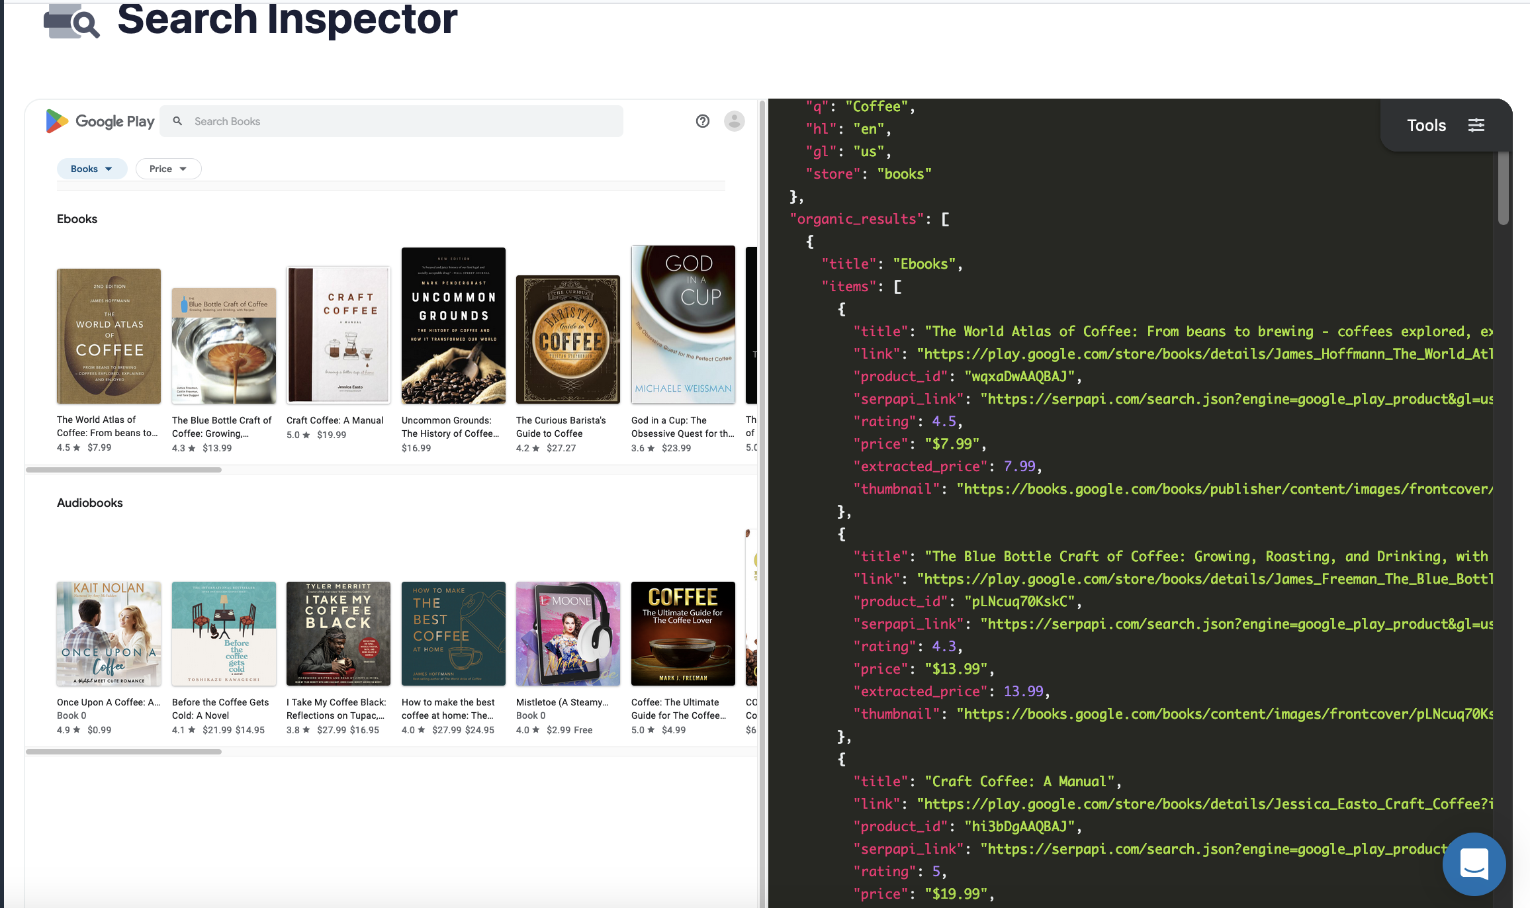
Task: Open the Price filter dropdown
Action: point(168,168)
